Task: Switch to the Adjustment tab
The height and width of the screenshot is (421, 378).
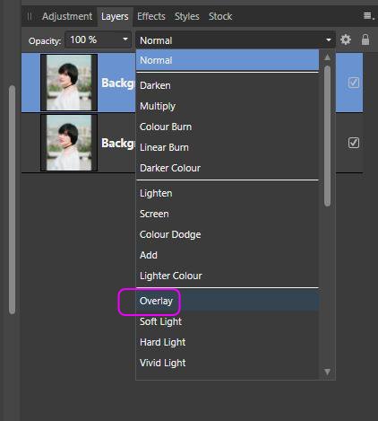Action: 67,16
